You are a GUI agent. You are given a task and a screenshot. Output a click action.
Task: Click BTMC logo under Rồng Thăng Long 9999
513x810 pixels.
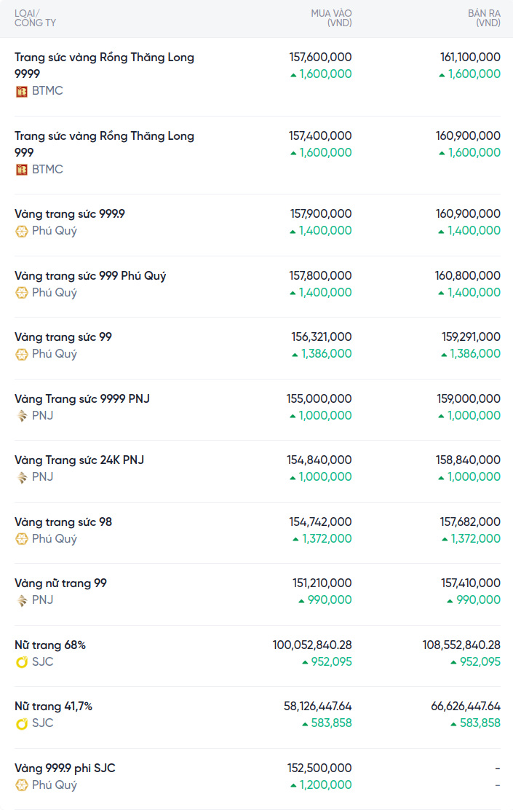tap(21, 91)
